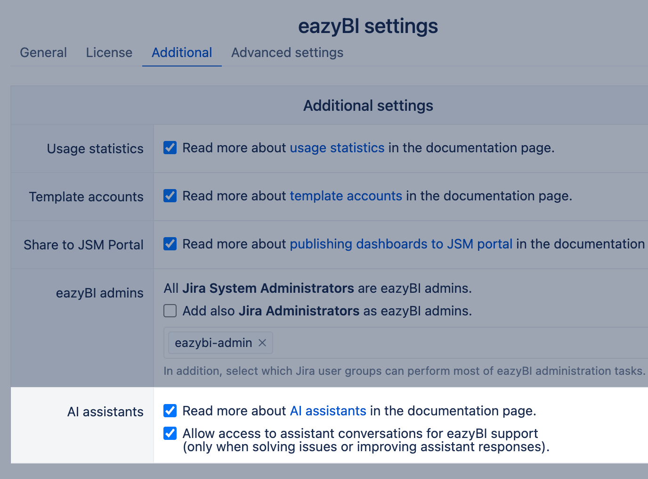Open the usage statistics documentation link
648x479 pixels.
[x=337, y=148]
